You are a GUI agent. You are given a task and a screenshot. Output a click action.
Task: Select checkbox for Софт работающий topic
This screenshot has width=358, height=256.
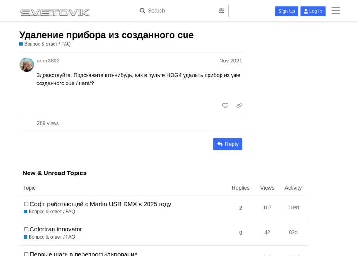pos(26,204)
